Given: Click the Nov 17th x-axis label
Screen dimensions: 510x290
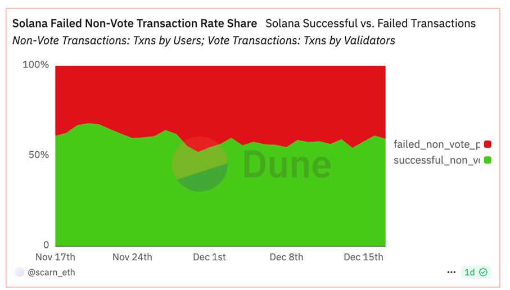Looking at the screenshot, I should [55, 257].
